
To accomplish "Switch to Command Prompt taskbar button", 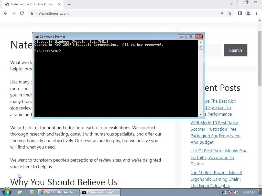I will (100, 192).
